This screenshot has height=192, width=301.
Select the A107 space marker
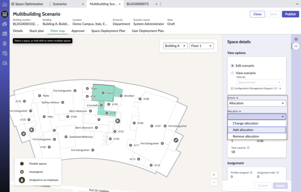tap(152, 126)
